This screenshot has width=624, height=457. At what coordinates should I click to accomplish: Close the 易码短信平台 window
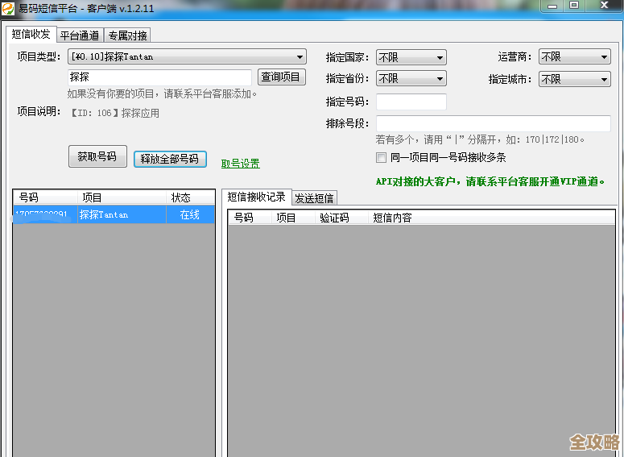[x=604, y=6]
